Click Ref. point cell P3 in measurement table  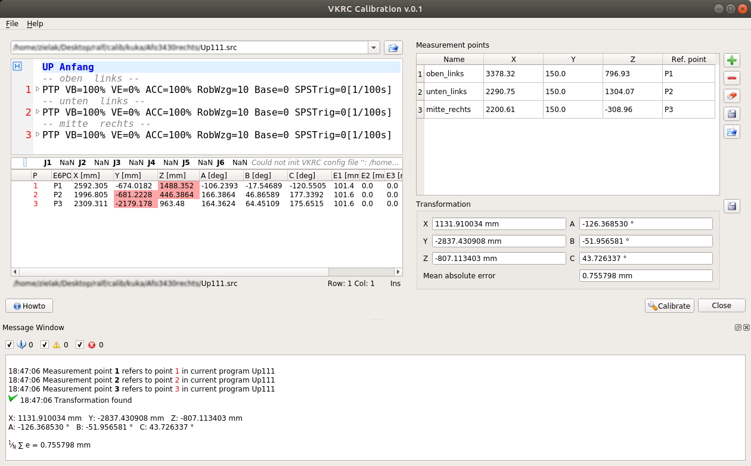pyautogui.click(x=688, y=110)
